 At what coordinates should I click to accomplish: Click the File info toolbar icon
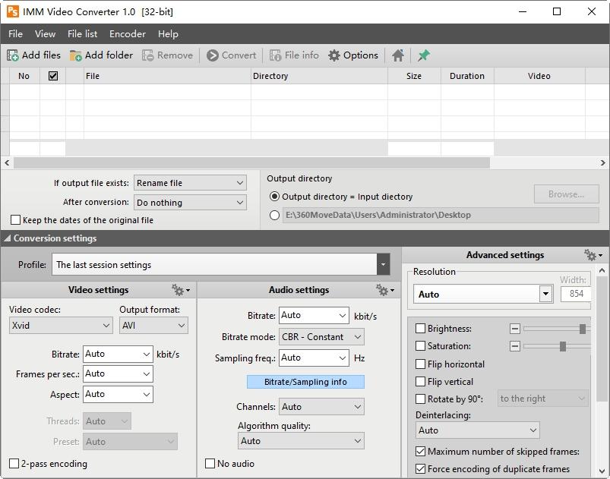pos(276,55)
